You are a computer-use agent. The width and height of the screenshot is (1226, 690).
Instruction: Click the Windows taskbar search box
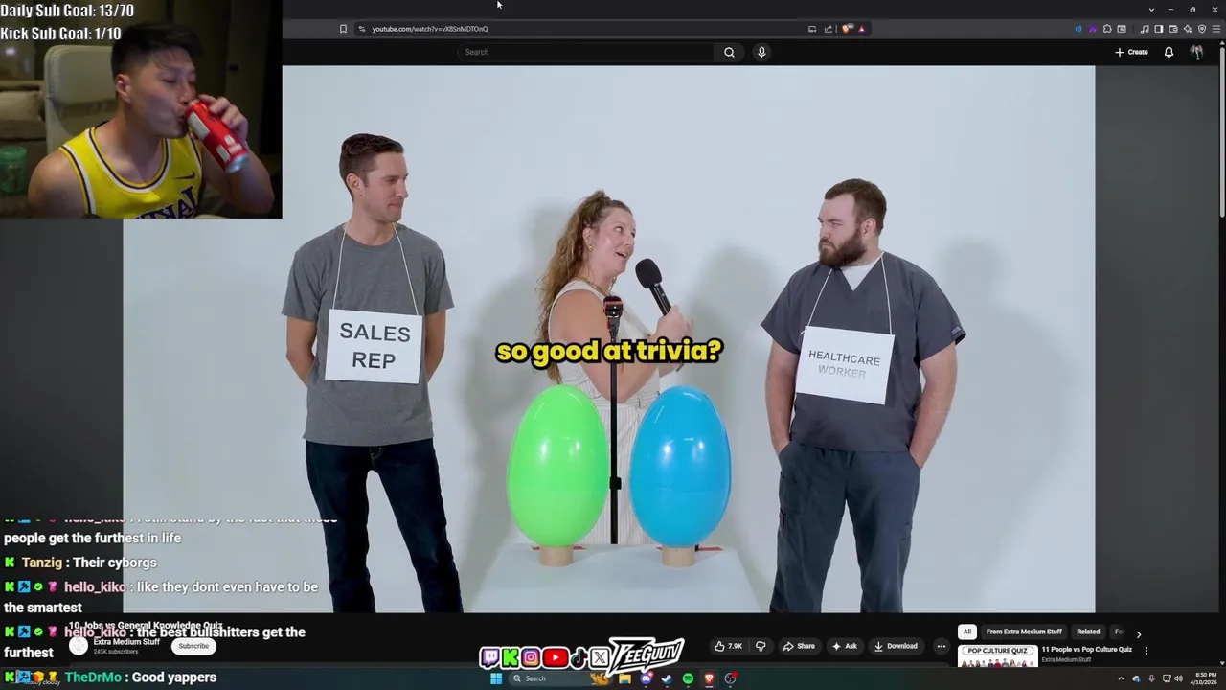(x=560, y=678)
